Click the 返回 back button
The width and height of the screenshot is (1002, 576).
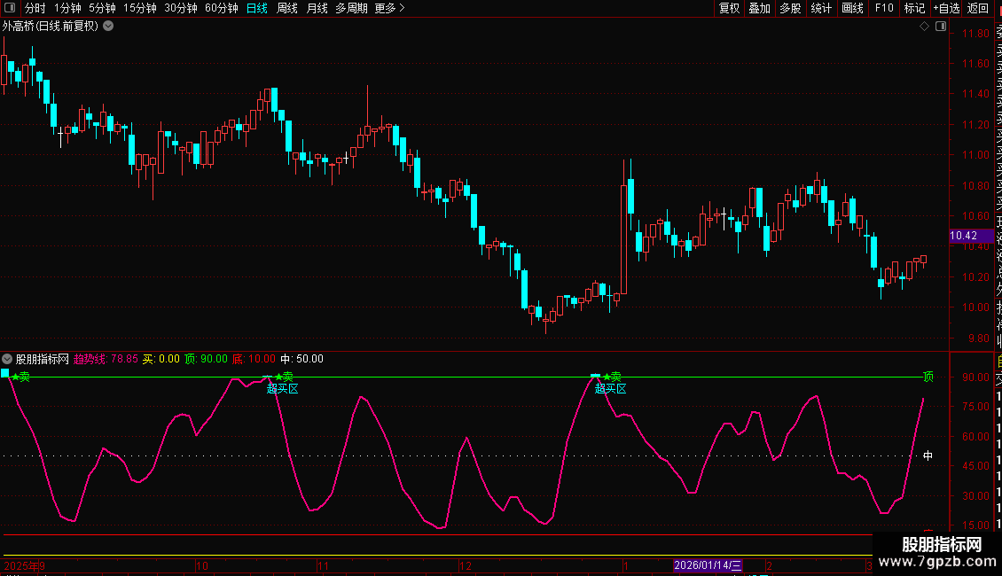[x=978, y=8]
